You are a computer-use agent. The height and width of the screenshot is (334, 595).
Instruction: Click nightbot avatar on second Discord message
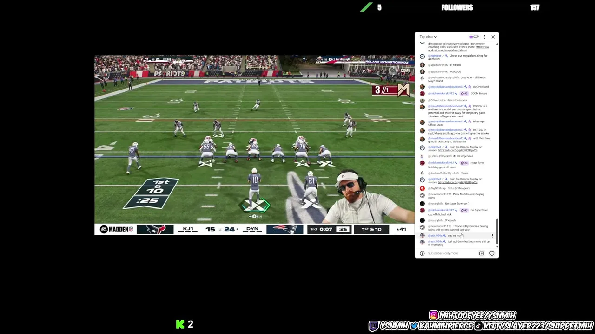pyautogui.click(x=422, y=180)
